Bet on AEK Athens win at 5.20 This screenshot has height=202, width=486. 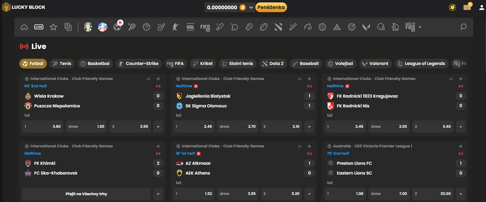pyautogui.click(x=281, y=194)
